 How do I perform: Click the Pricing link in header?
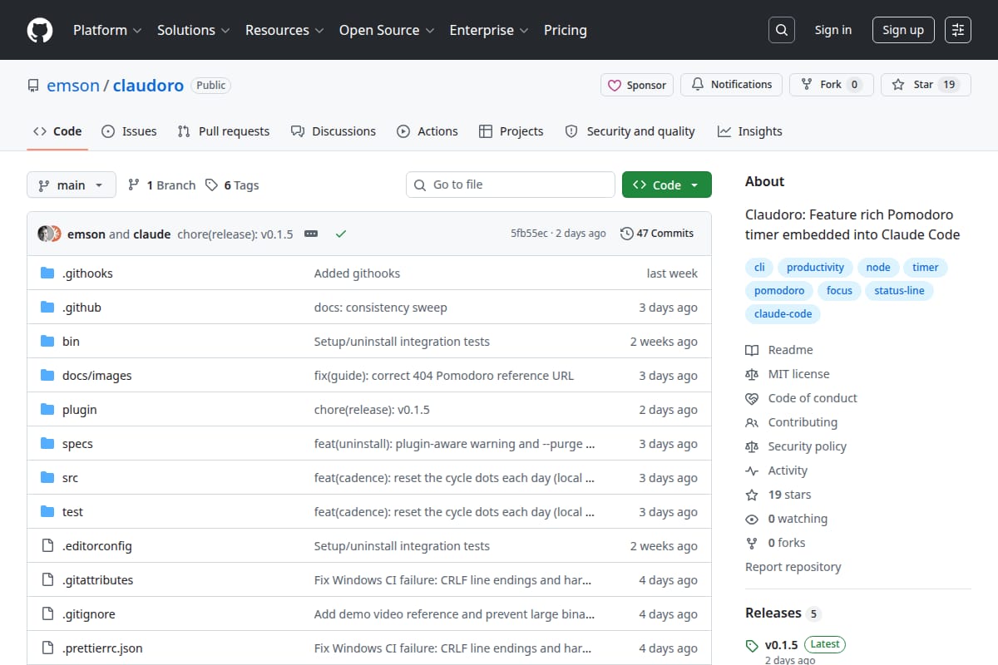[566, 30]
